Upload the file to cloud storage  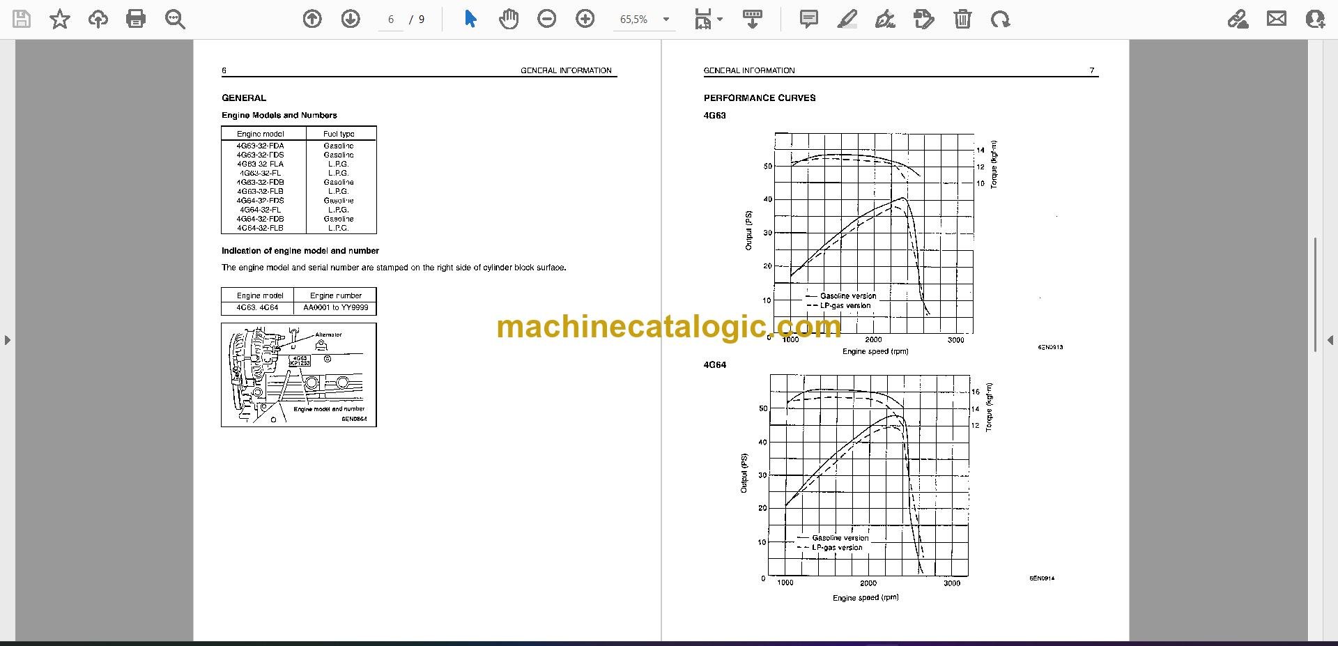(x=98, y=20)
